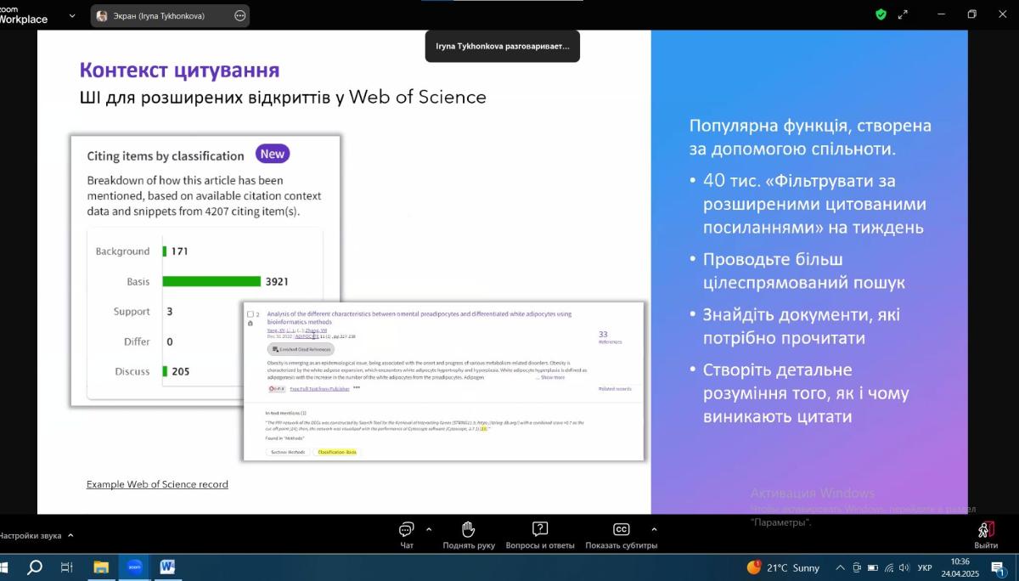Screen dimensions: 1019x581
Task: Click the slide title Контекст цитування
Action: 179,71
